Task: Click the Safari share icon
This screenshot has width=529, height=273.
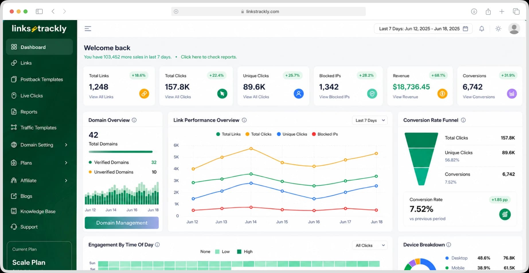Action: [x=488, y=11]
